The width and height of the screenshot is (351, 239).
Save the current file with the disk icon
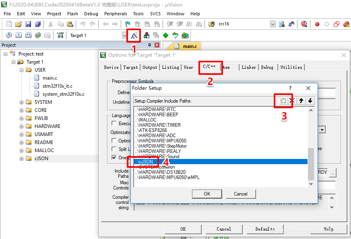[28, 24]
